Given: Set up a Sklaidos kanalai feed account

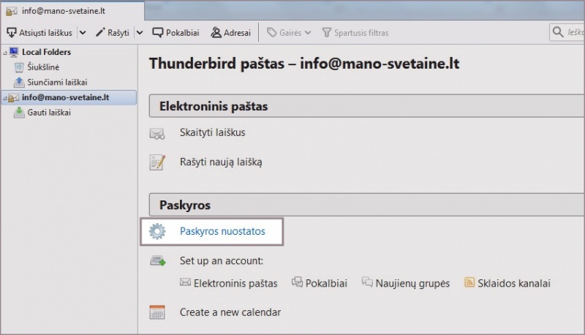Looking at the screenshot, I should coord(514,284).
